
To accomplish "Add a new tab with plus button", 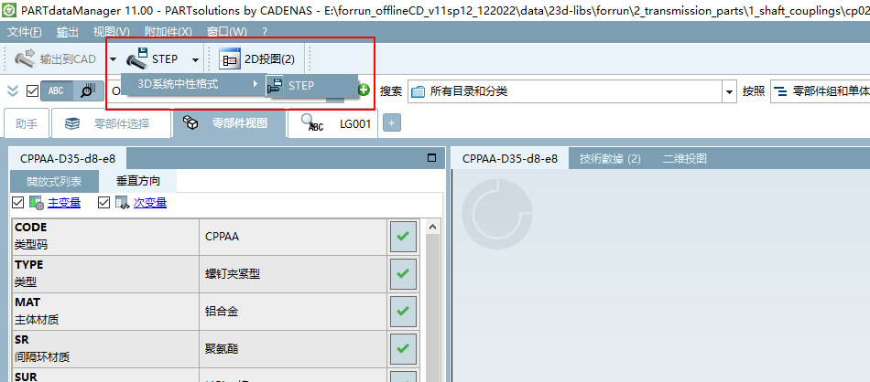I will [x=391, y=122].
